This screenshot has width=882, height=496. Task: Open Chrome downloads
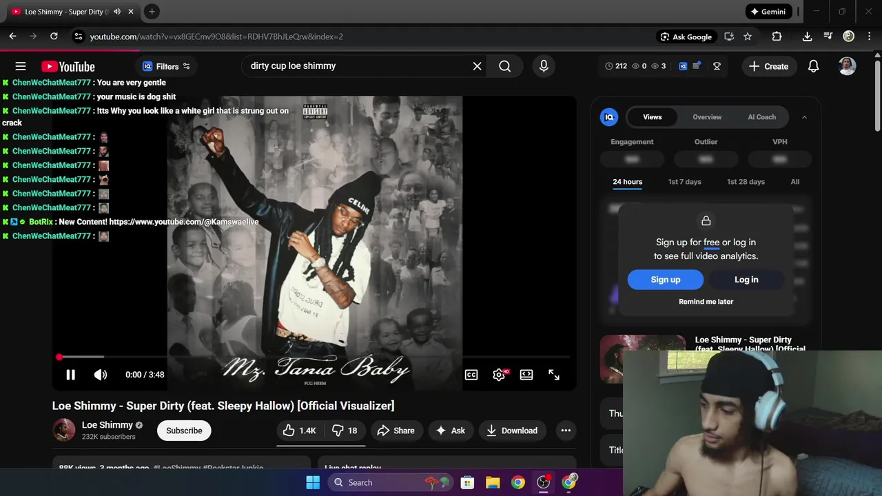click(807, 37)
